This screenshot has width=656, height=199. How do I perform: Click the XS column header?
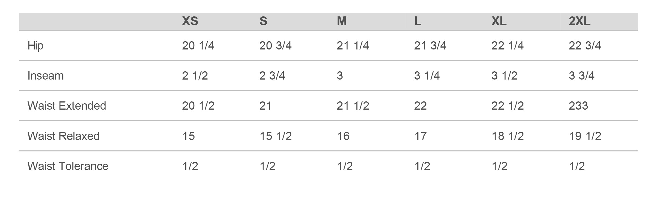190,21
